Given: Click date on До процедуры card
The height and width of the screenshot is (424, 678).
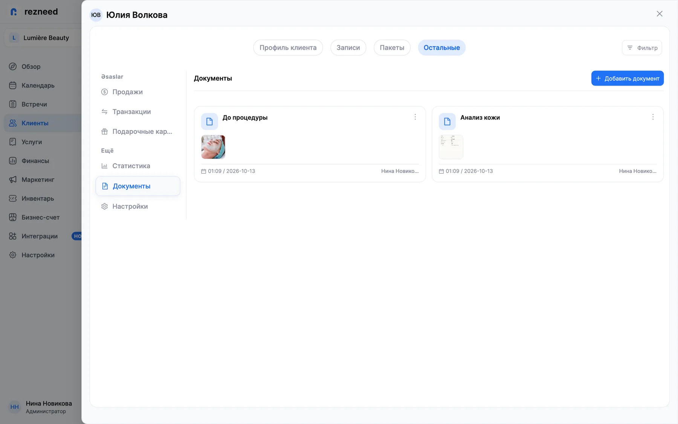Looking at the screenshot, I should pos(228,171).
